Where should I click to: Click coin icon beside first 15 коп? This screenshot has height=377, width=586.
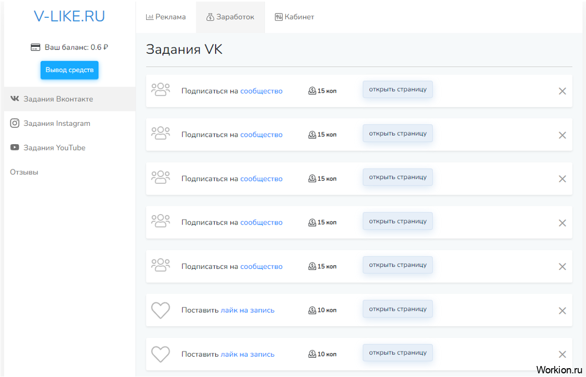click(x=312, y=91)
